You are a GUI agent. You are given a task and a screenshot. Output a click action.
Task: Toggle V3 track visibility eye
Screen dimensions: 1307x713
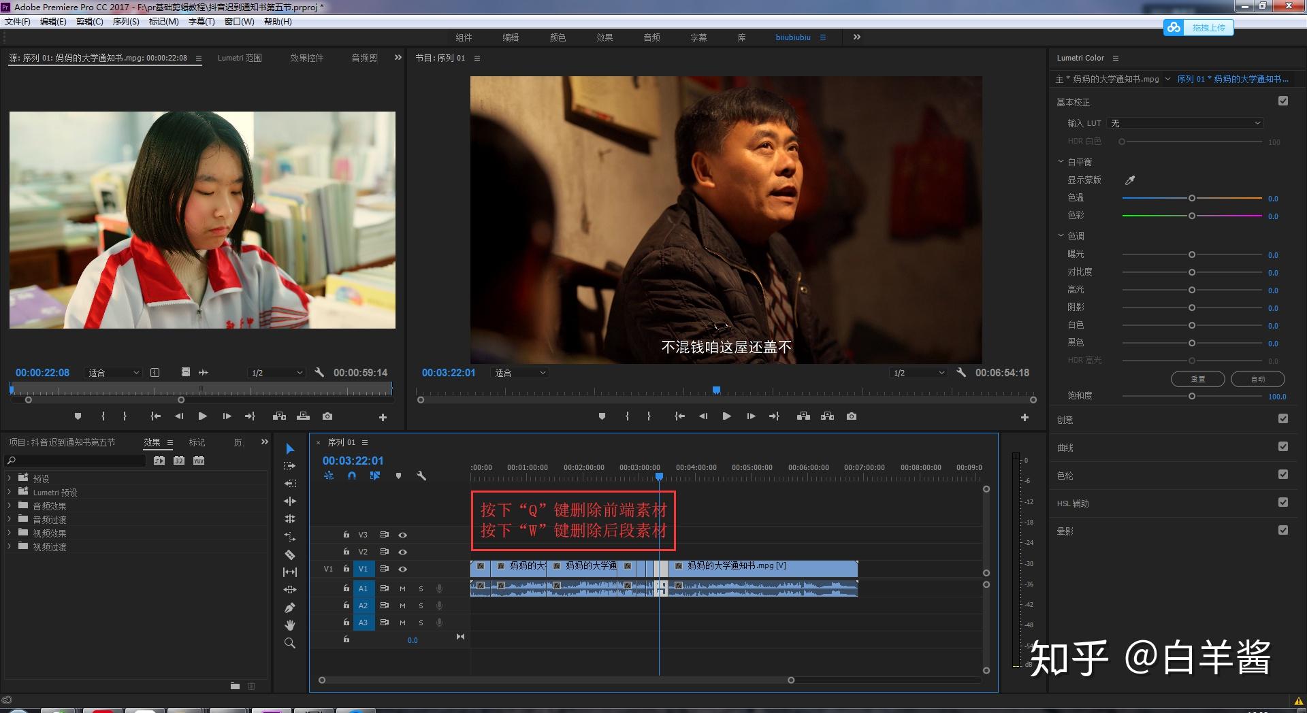click(x=402, y=535)
